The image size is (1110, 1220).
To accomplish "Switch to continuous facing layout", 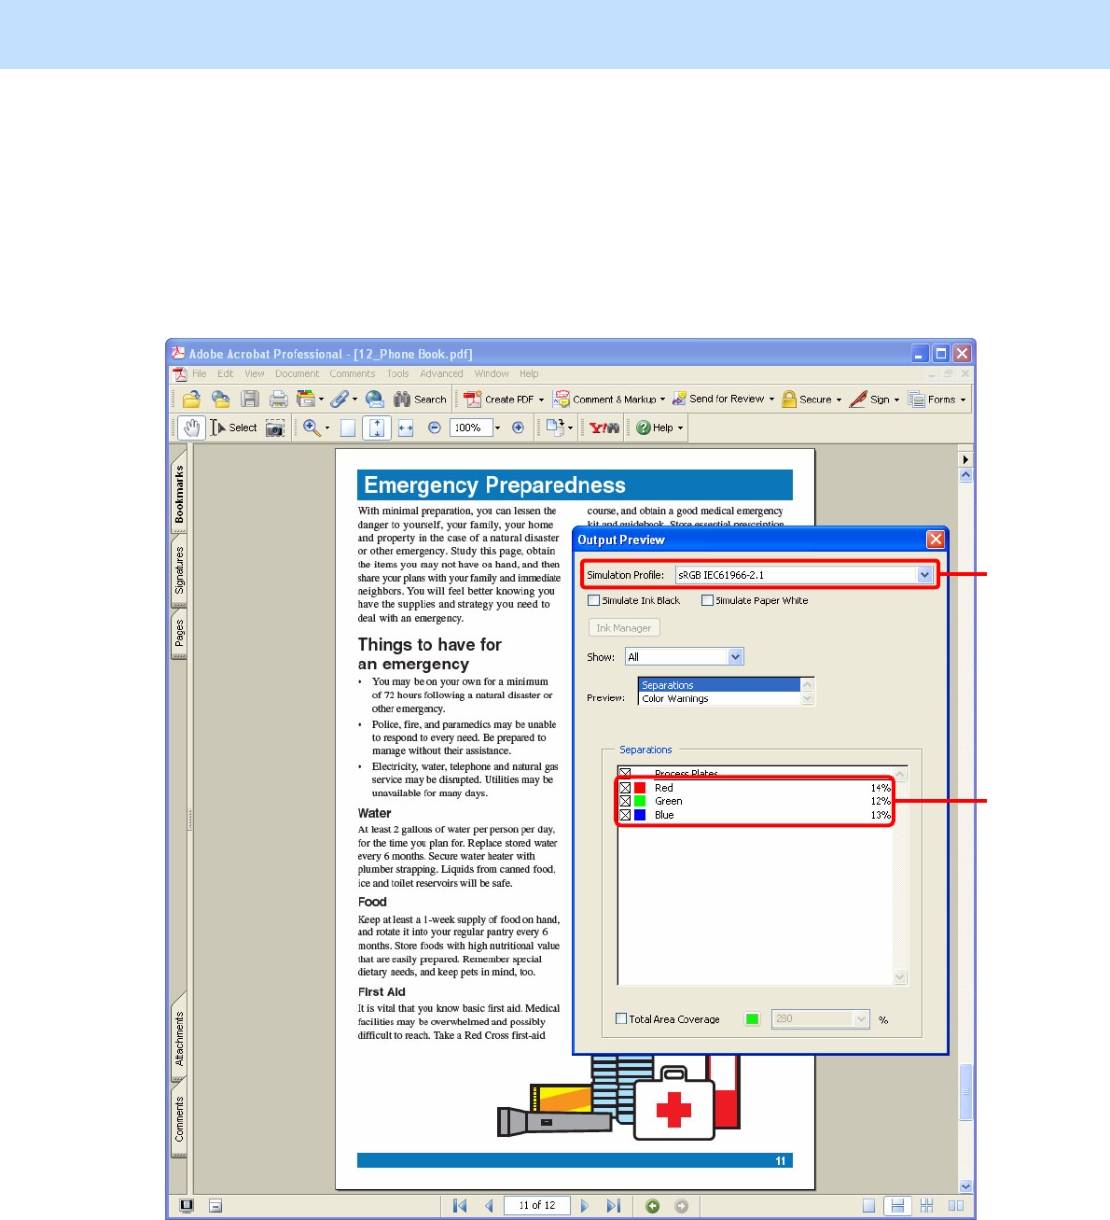I will (x=926, y=1206).
